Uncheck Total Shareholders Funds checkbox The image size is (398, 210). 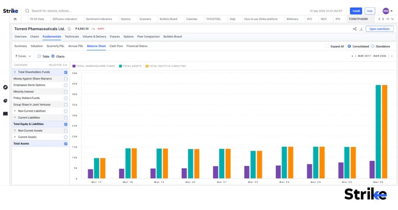click(66, 72)
